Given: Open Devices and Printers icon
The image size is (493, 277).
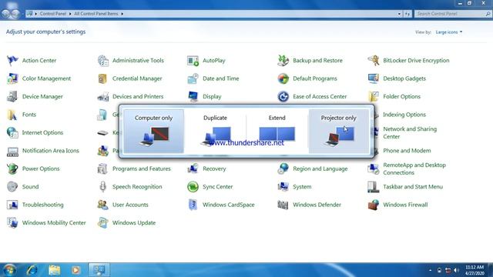Looking at the screenshot, I should pyautogui.click(x=102, y=96).
